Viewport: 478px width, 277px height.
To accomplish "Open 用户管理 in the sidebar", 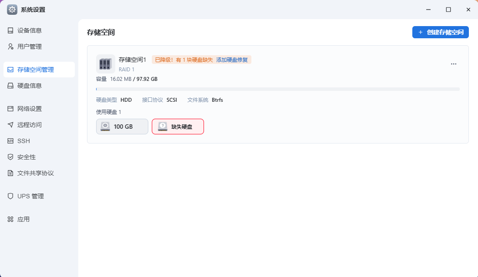I will coord(30,47).
